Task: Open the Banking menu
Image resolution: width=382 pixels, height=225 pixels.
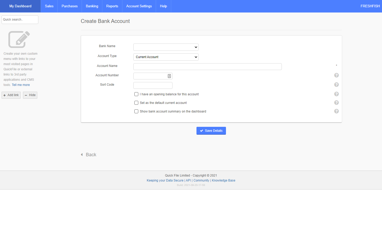Action: [92, 6]
